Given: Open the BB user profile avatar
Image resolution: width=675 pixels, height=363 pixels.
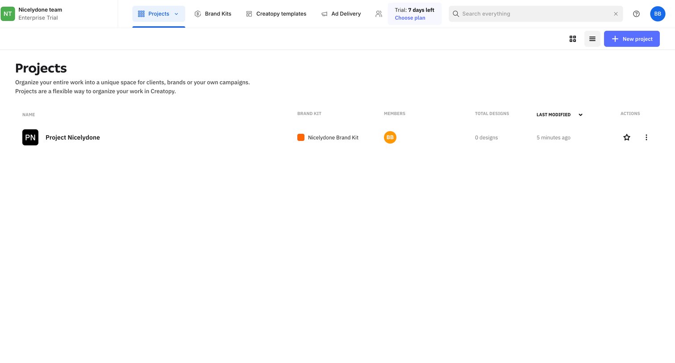Looking at the screenshot, I should [658, 14].
